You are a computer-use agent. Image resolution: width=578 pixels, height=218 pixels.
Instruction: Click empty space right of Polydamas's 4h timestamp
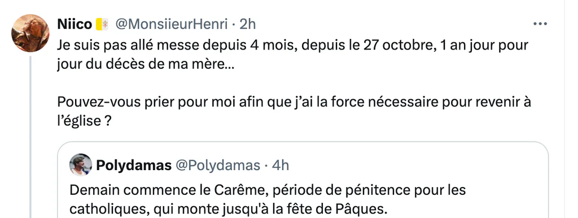pyautogui.click(x=417, y=166)
